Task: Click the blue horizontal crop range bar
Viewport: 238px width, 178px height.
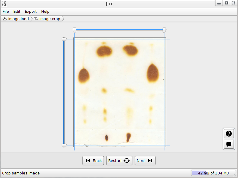Action: tap(119, 30)
